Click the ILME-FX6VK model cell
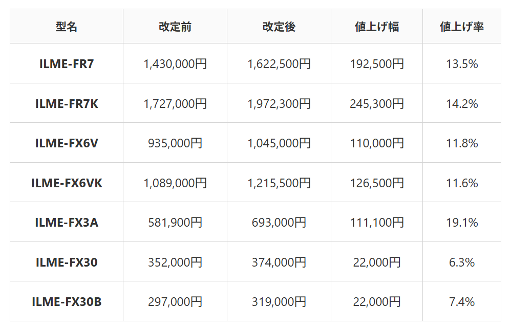This screenshot has width=511, height=329. [x=67, y=183]
